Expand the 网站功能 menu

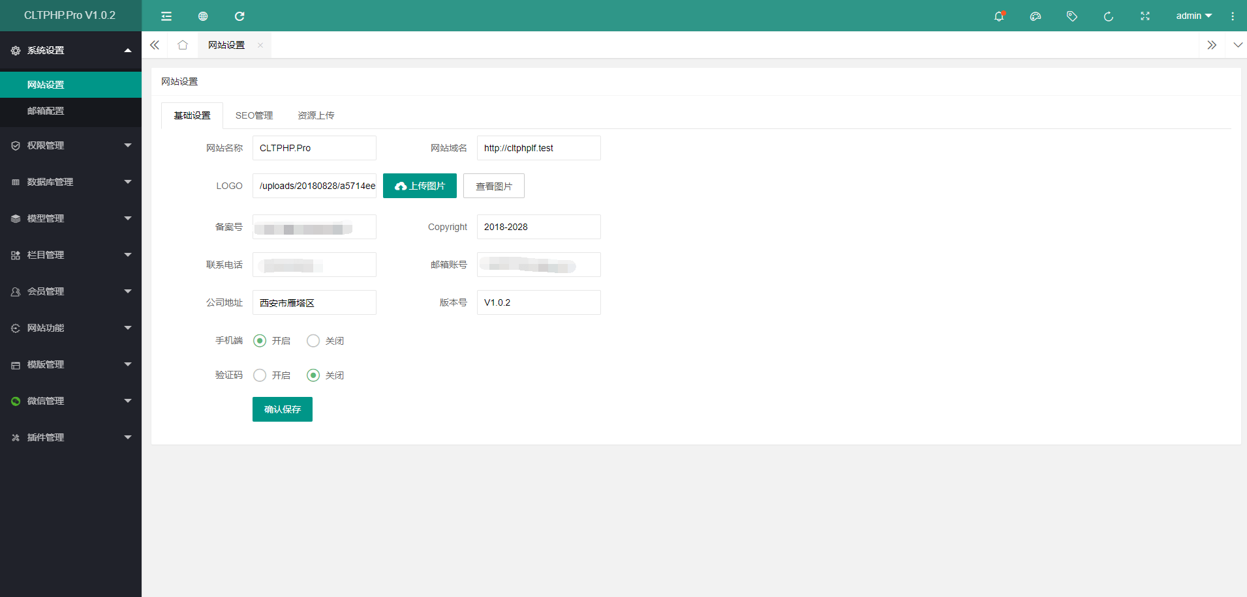point(70,328)
